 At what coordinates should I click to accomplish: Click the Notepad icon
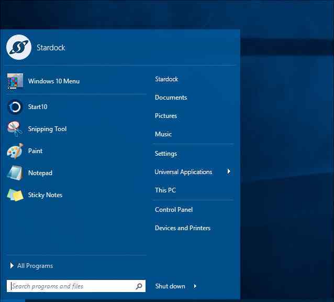click(15, 172)
